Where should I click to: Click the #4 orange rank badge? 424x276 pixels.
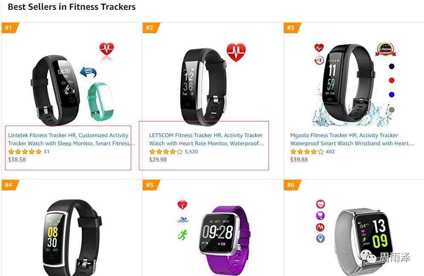click(10, 185)
